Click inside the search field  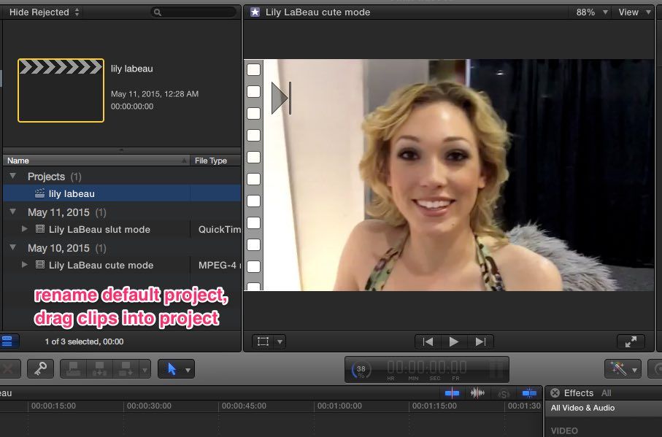193,12
